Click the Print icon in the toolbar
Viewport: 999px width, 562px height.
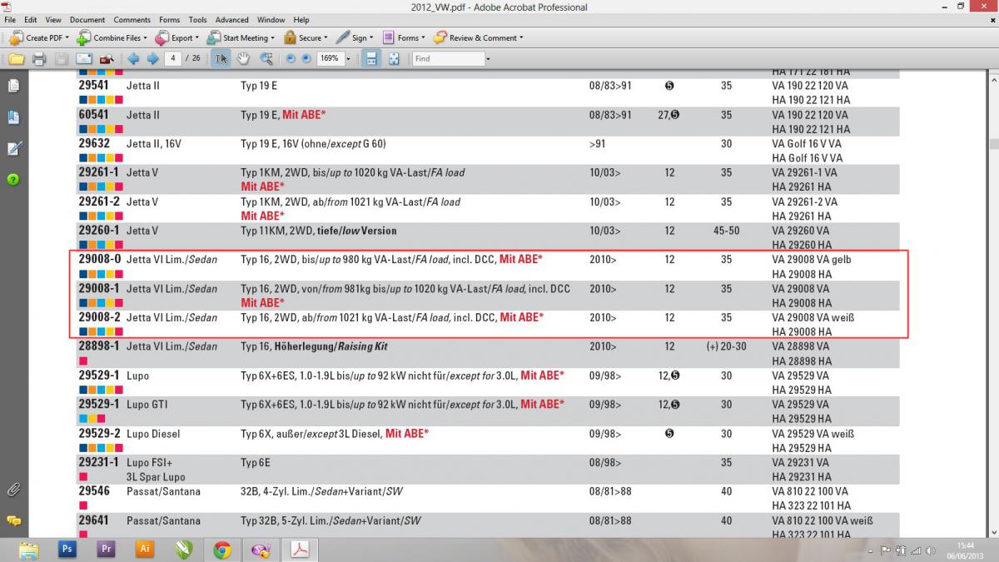38,59
